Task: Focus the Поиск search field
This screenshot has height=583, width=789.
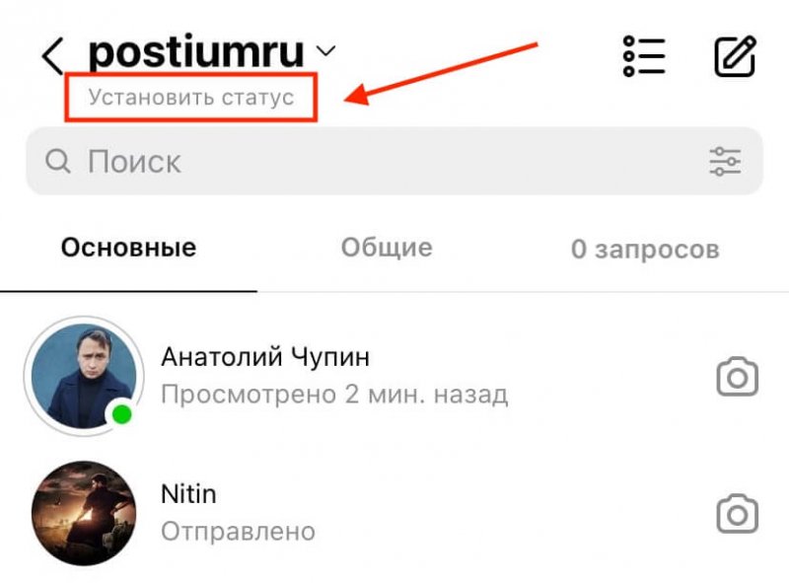Action: (x=394, y=161)
